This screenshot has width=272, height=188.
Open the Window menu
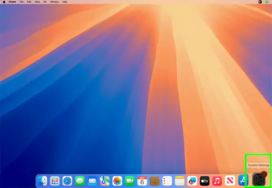tap(54, 2)
